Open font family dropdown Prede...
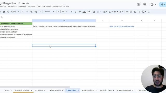 point(49,12)
